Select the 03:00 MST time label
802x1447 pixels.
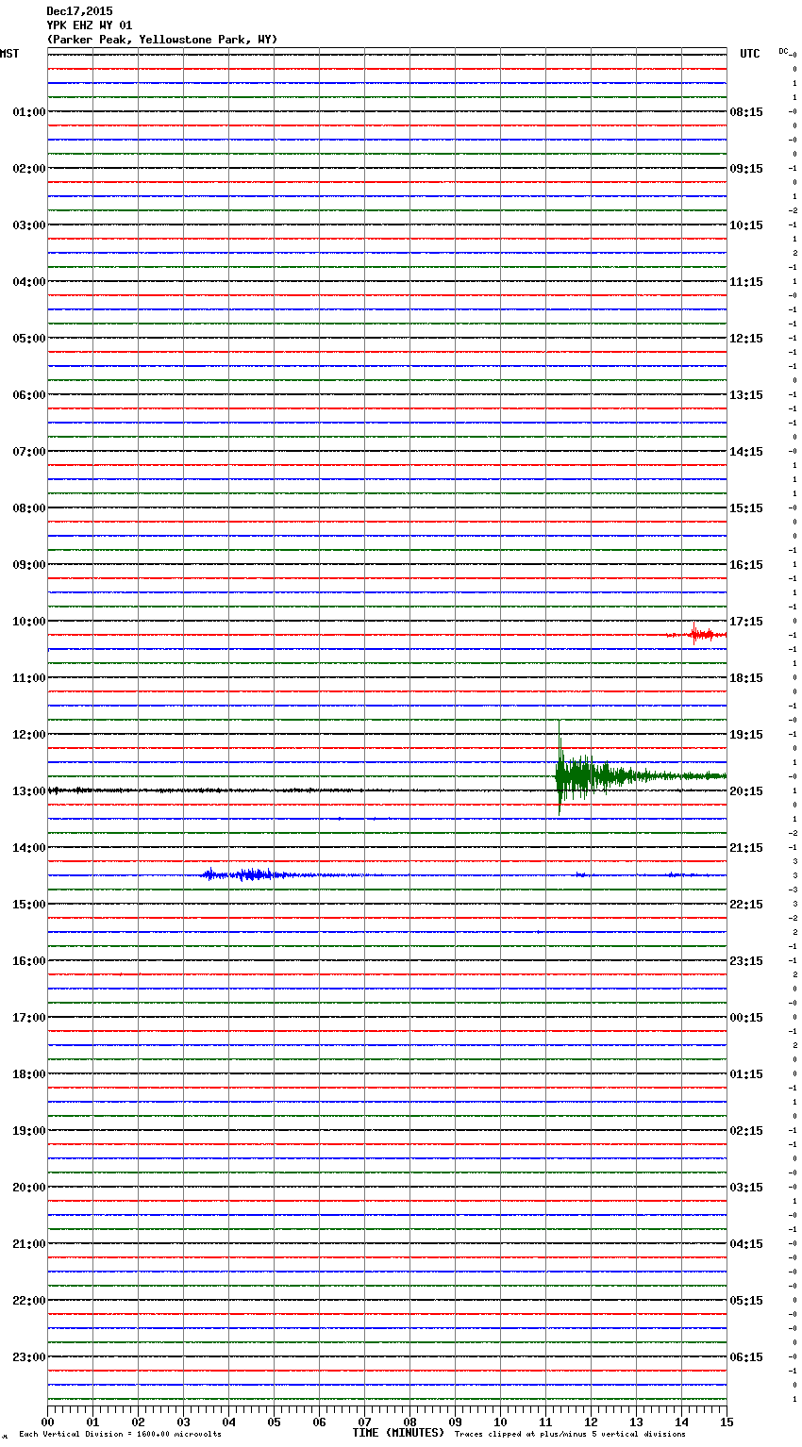pos(29,225)
